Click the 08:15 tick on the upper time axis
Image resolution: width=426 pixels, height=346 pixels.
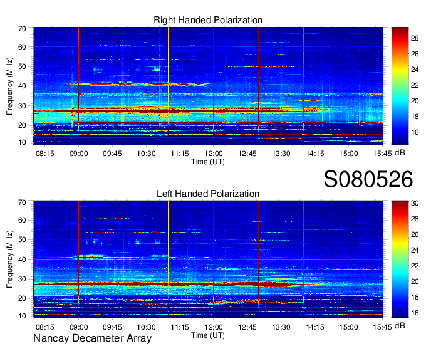(45, 154)
